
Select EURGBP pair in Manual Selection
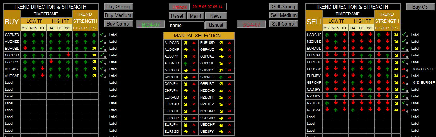tap(172, 118)
